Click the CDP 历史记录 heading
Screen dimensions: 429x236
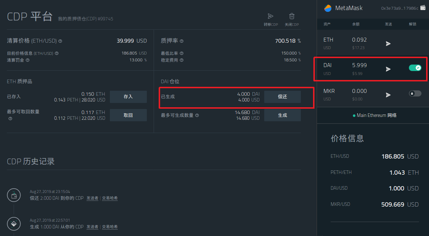click(x=31, y=161)
